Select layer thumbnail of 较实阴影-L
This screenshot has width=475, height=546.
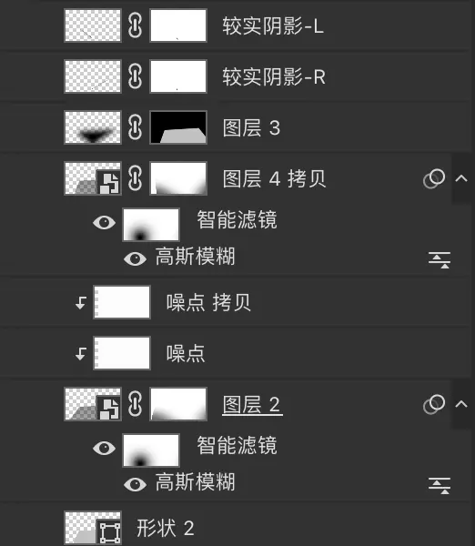[x=93, y=25]
